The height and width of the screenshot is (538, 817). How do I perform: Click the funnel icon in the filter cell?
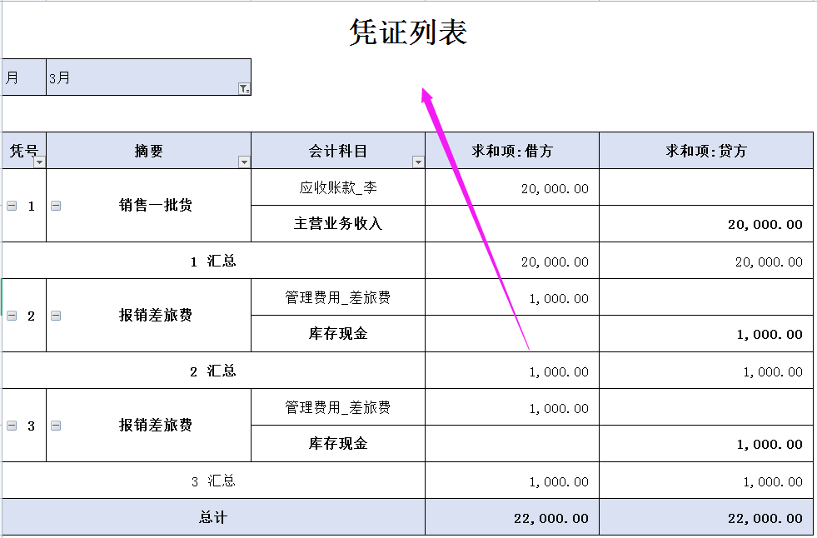[x=241, y=87]
